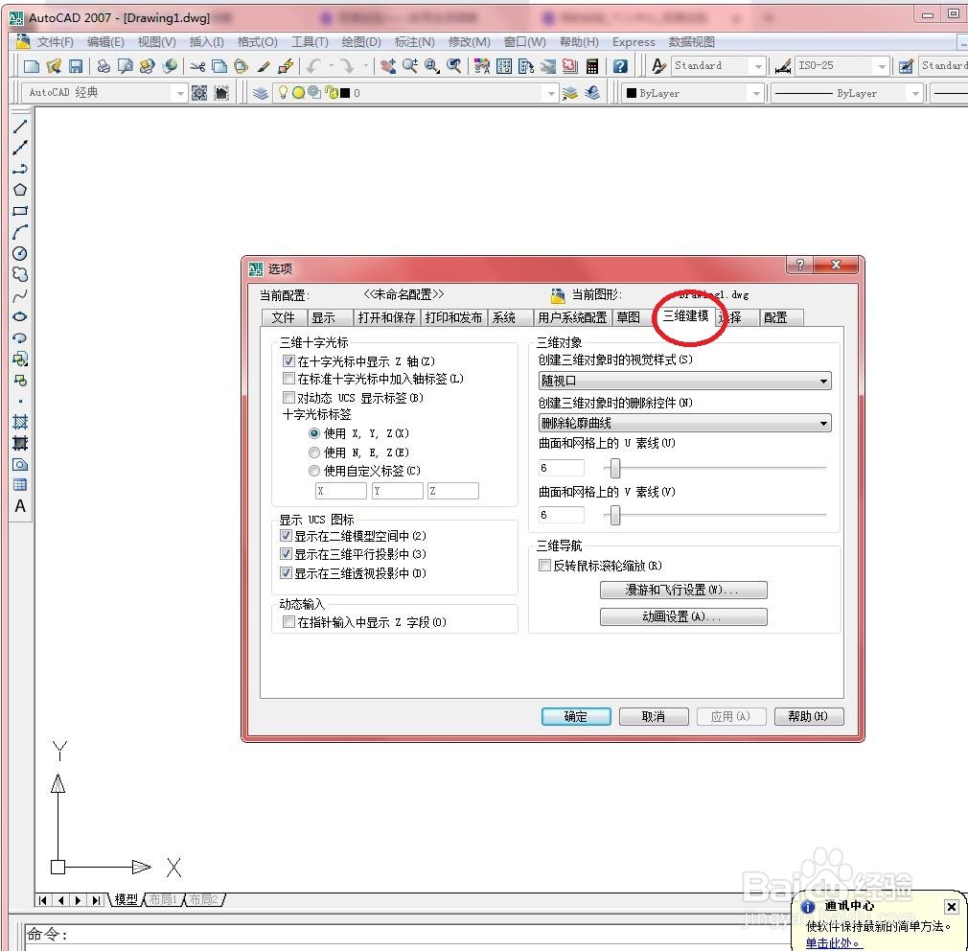Open visual style dropdown for 3D objects
The image size is (968, 951).
684,381
